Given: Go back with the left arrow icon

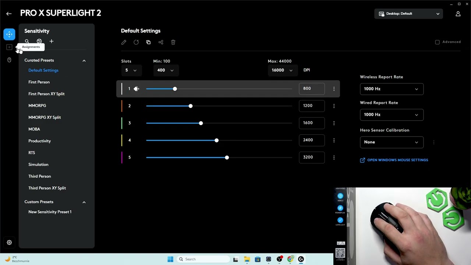Looking at the screenshot, I should click(9, 14).
